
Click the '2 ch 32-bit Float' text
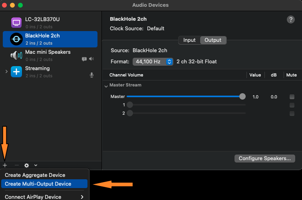197,62
